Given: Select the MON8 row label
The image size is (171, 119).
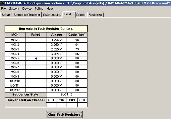Looking at the screenshot, I should [15, 72].
